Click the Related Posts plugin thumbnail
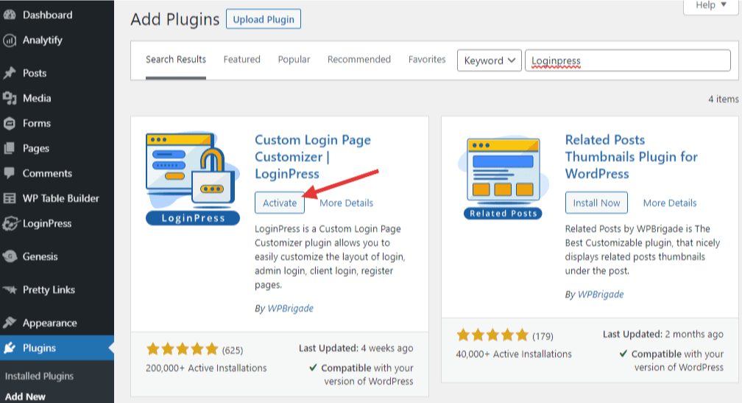Viewport: 742px width, 403px height. [x=503, y=178]
